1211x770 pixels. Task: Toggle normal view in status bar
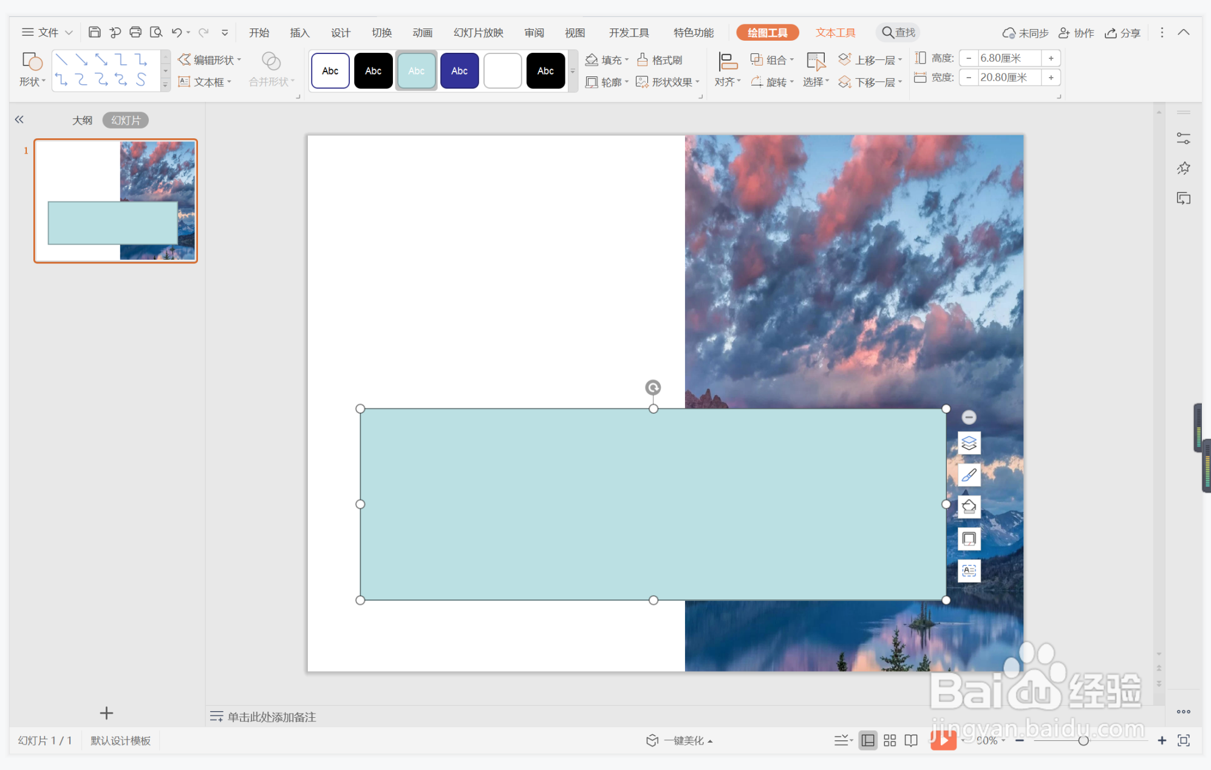(x=868, y=740)
